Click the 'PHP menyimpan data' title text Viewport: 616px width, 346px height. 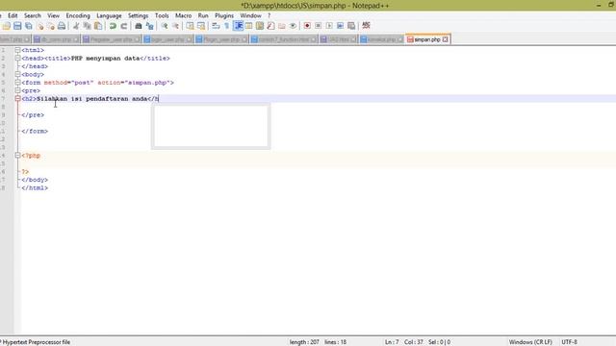click(105, 58)
